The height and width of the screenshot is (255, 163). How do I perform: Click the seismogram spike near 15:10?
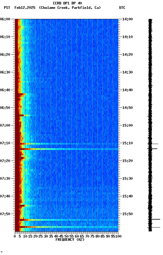click(x=153, y=144)
